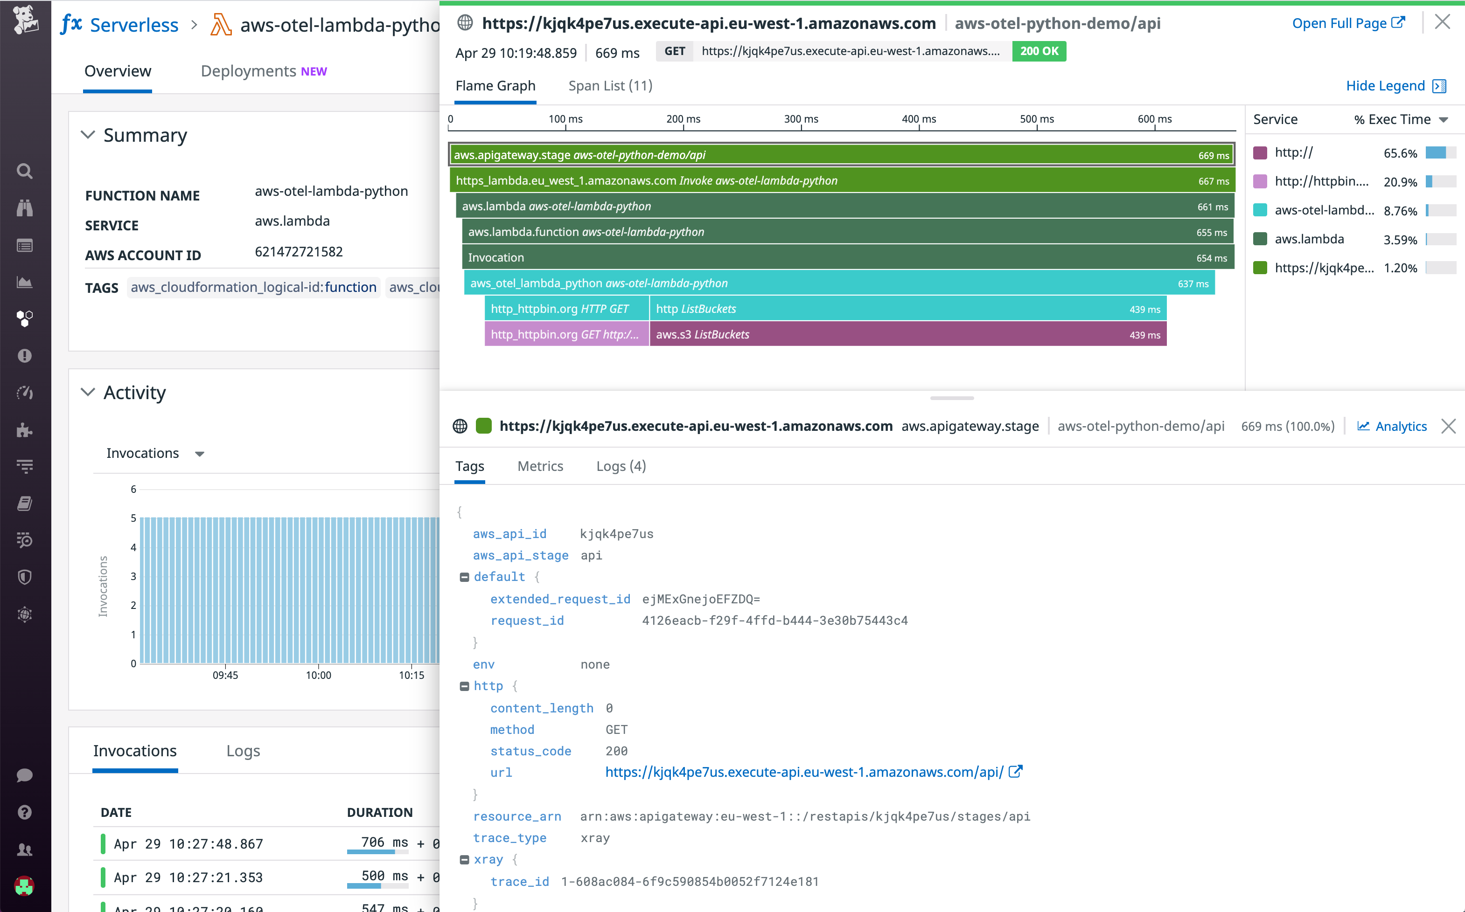
Task: Open the Logs (4) tab in span details
Action: 621,466
